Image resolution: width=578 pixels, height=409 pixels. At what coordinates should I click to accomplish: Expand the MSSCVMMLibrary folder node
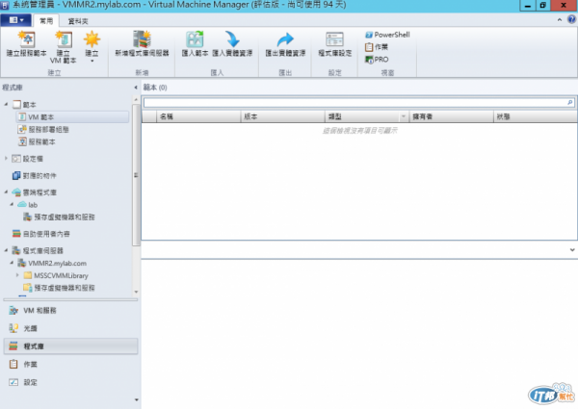click(x=17, y=275)
